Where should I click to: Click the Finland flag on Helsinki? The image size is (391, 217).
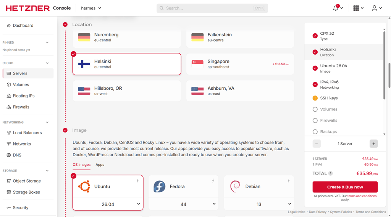[84, 64]
